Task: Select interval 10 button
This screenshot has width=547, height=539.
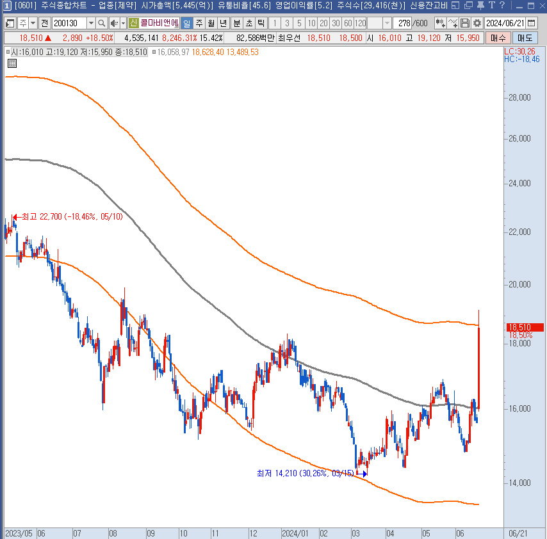Action: point(311,23)
